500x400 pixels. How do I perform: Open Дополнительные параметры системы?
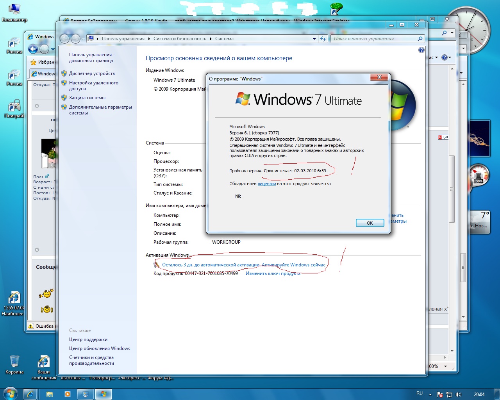pos(100,110)
